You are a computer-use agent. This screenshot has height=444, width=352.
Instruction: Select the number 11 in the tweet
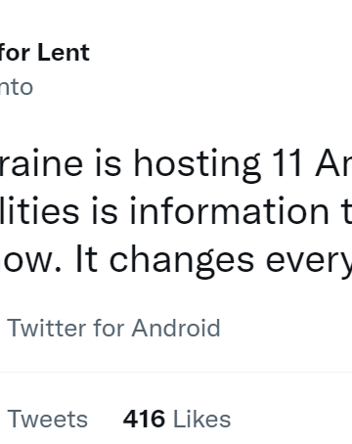coord(287,163)
